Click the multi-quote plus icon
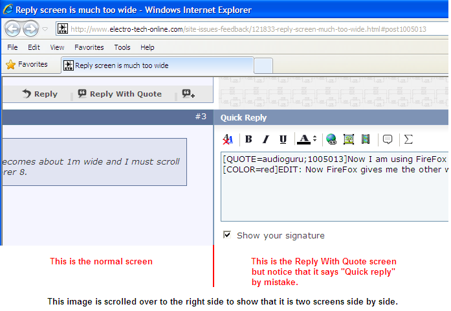 [x=188, y=94]
